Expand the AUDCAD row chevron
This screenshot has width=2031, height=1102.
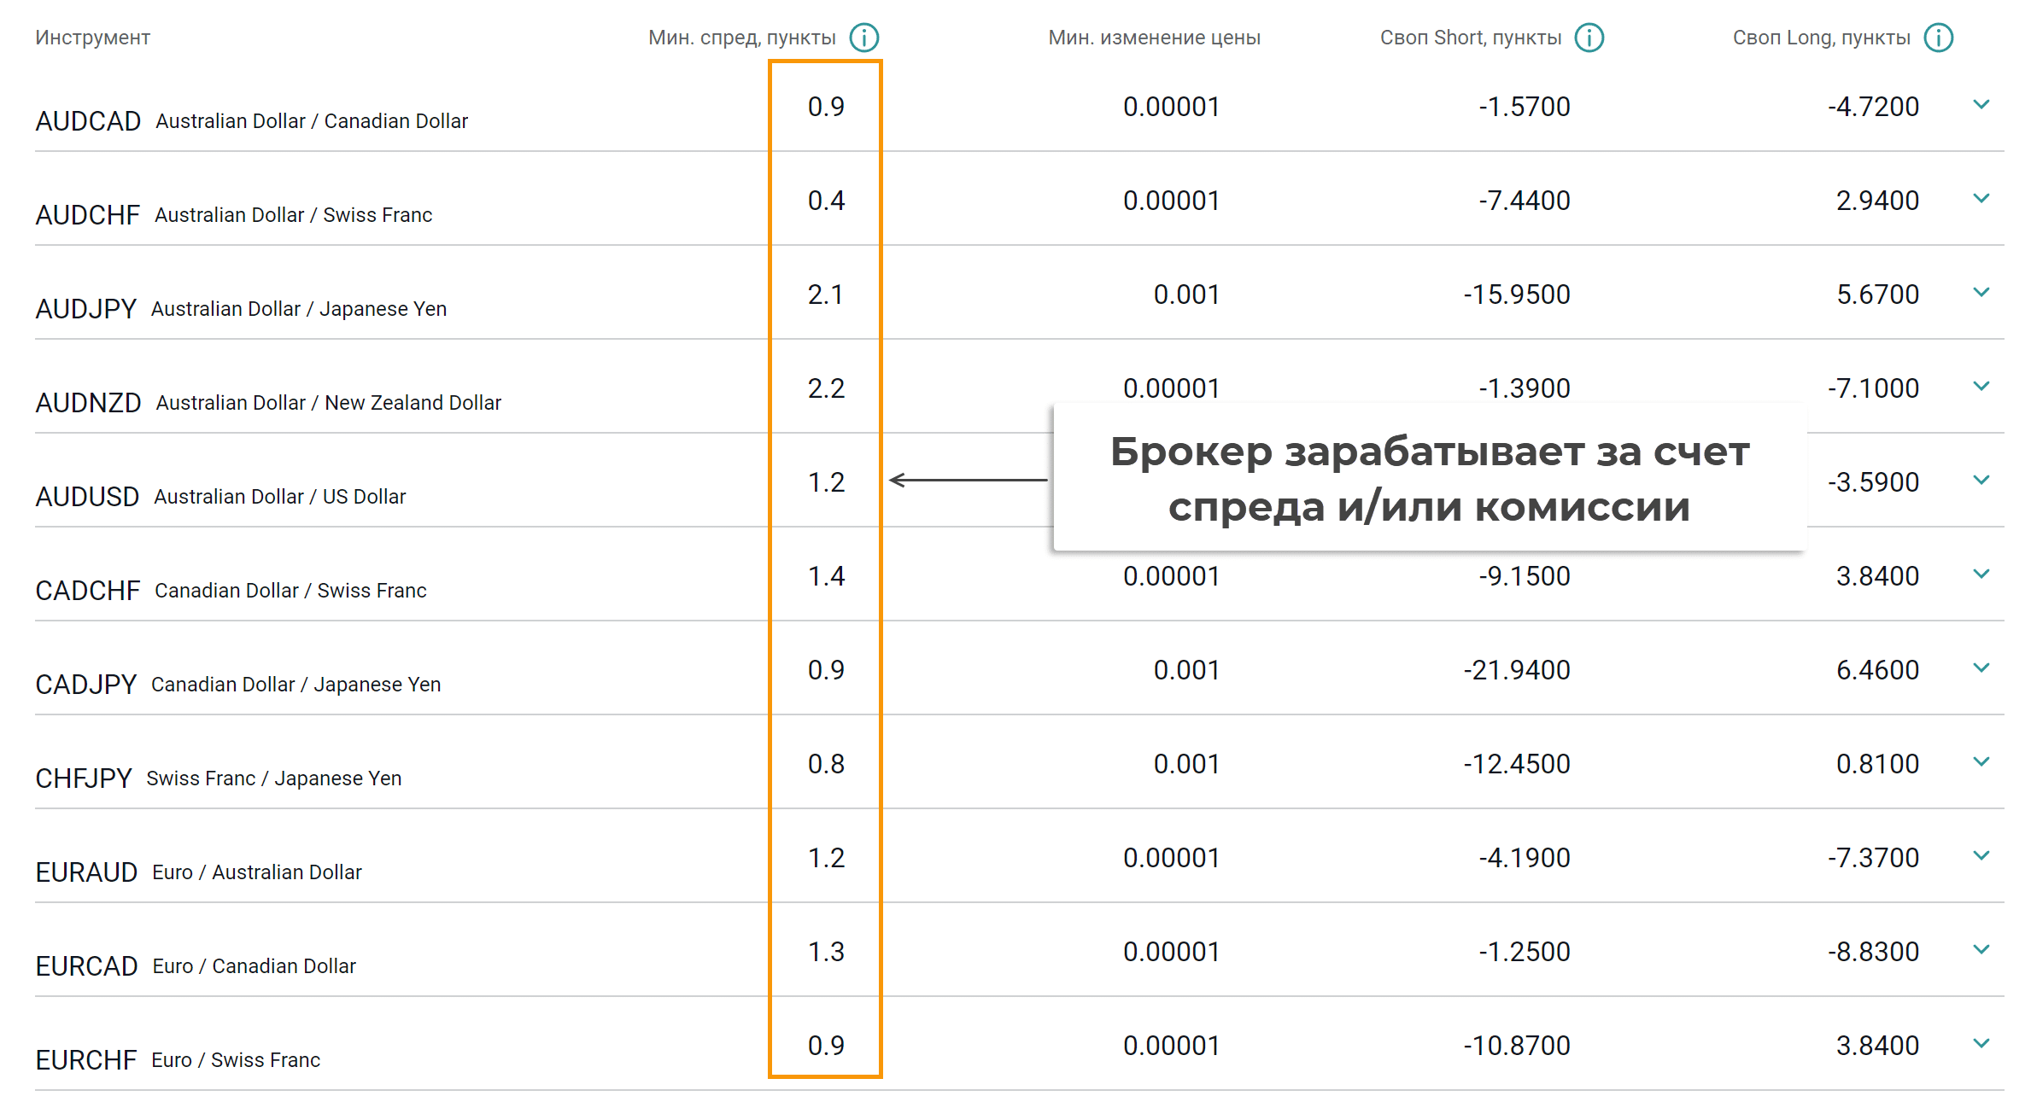tap(1981, 105)
